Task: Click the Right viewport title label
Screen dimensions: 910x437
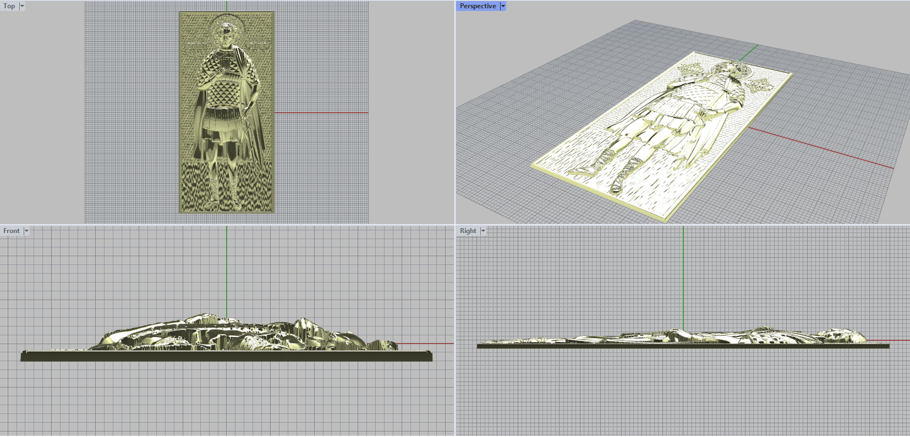Action: (x=468, y=231)
